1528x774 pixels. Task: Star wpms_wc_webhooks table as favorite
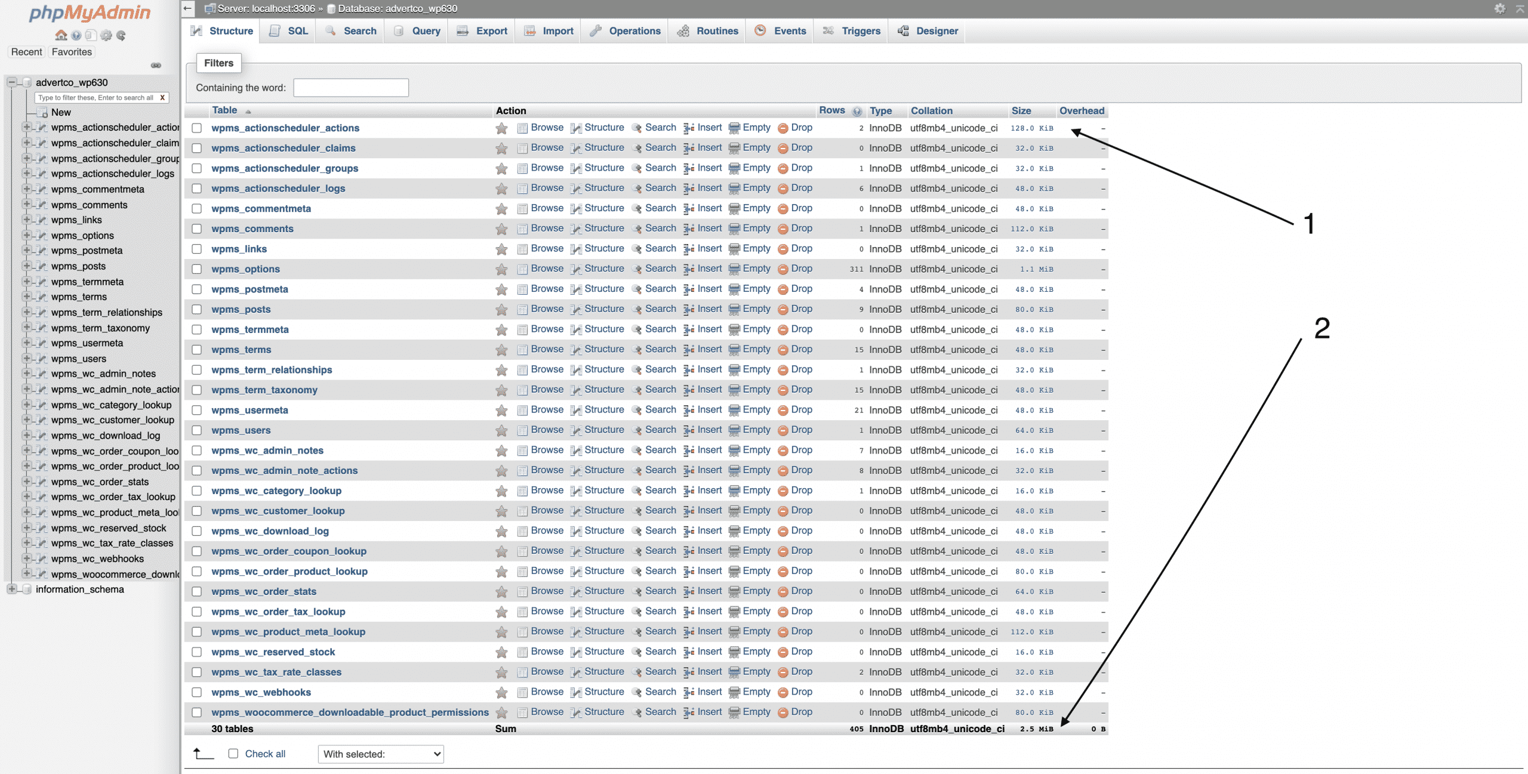pyautogui.click(x=501, y=692)
